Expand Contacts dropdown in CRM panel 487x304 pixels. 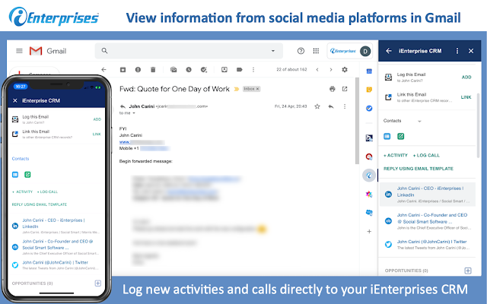419,121
